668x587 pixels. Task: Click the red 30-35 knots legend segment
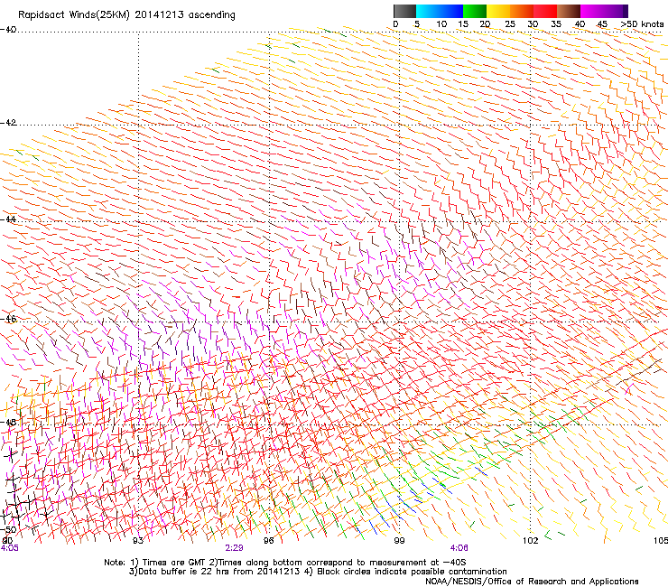545,11
